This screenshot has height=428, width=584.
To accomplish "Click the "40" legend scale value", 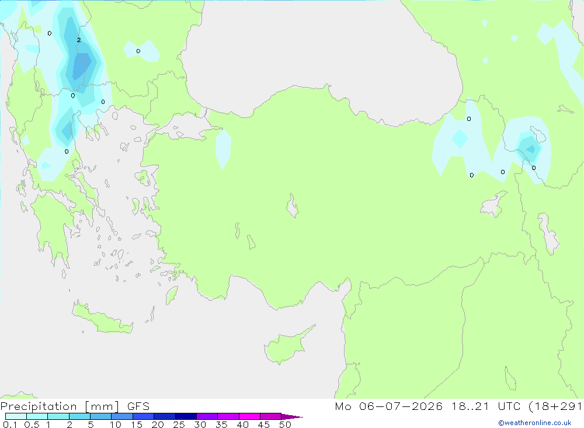I will (x=242, y=424).
